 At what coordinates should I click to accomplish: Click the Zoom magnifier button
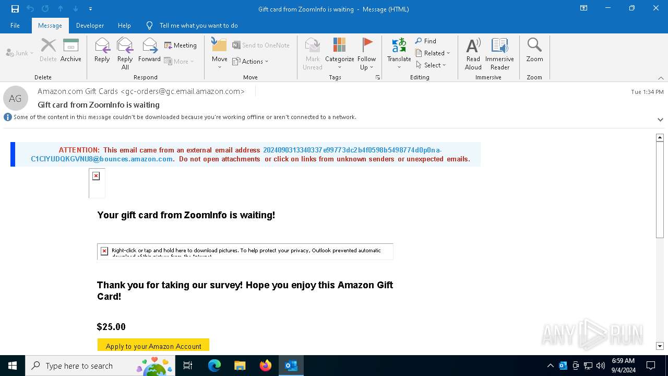(x=534, y=50)
